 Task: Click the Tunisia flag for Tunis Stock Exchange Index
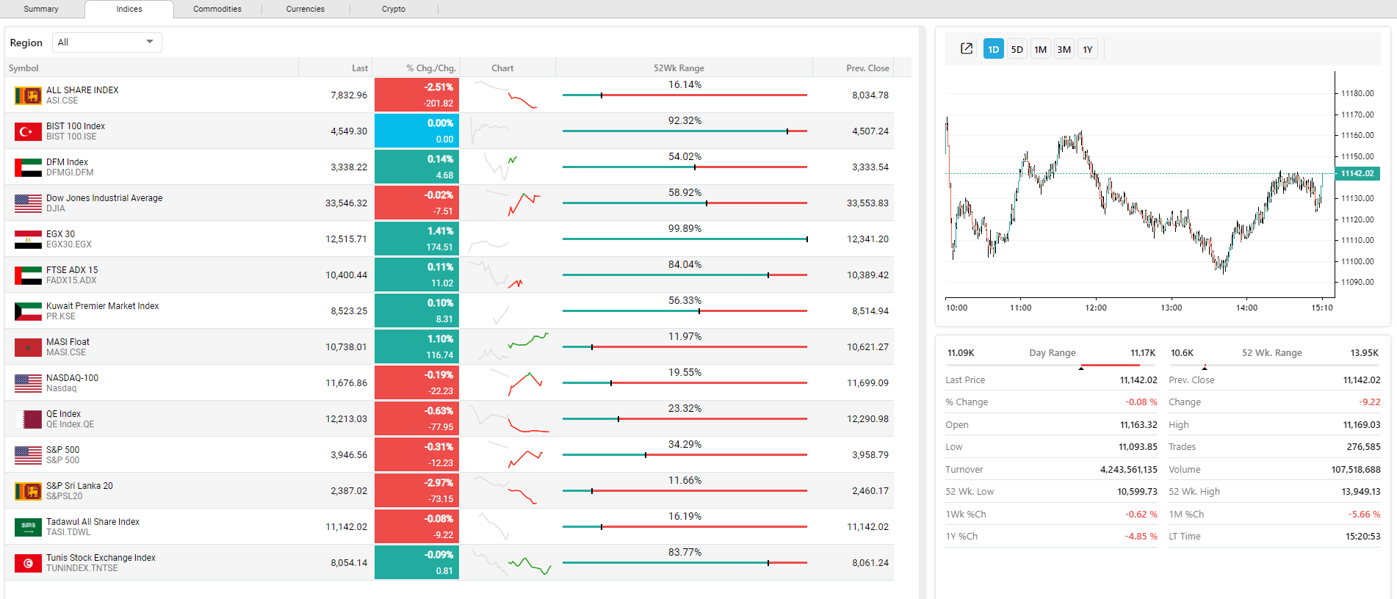click(x=28, y=563)
